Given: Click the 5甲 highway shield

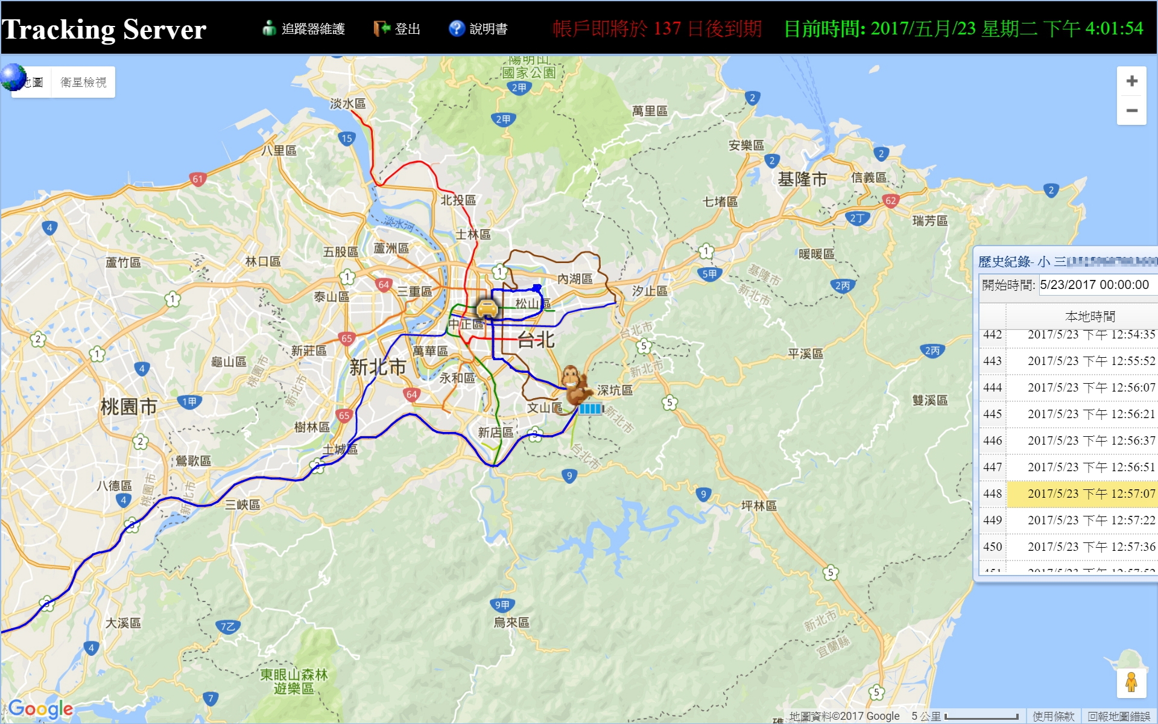Looking at the screenshot, I should [x=709, y=275].
